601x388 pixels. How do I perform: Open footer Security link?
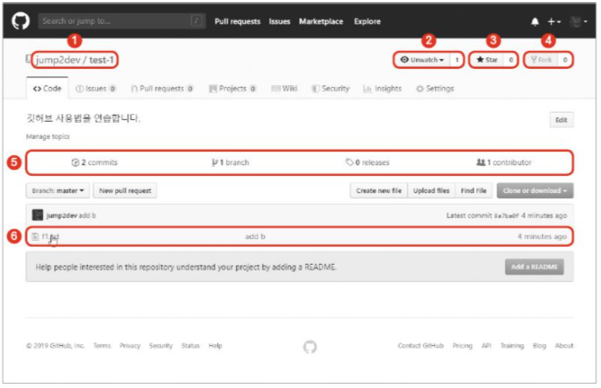[160, 346]
